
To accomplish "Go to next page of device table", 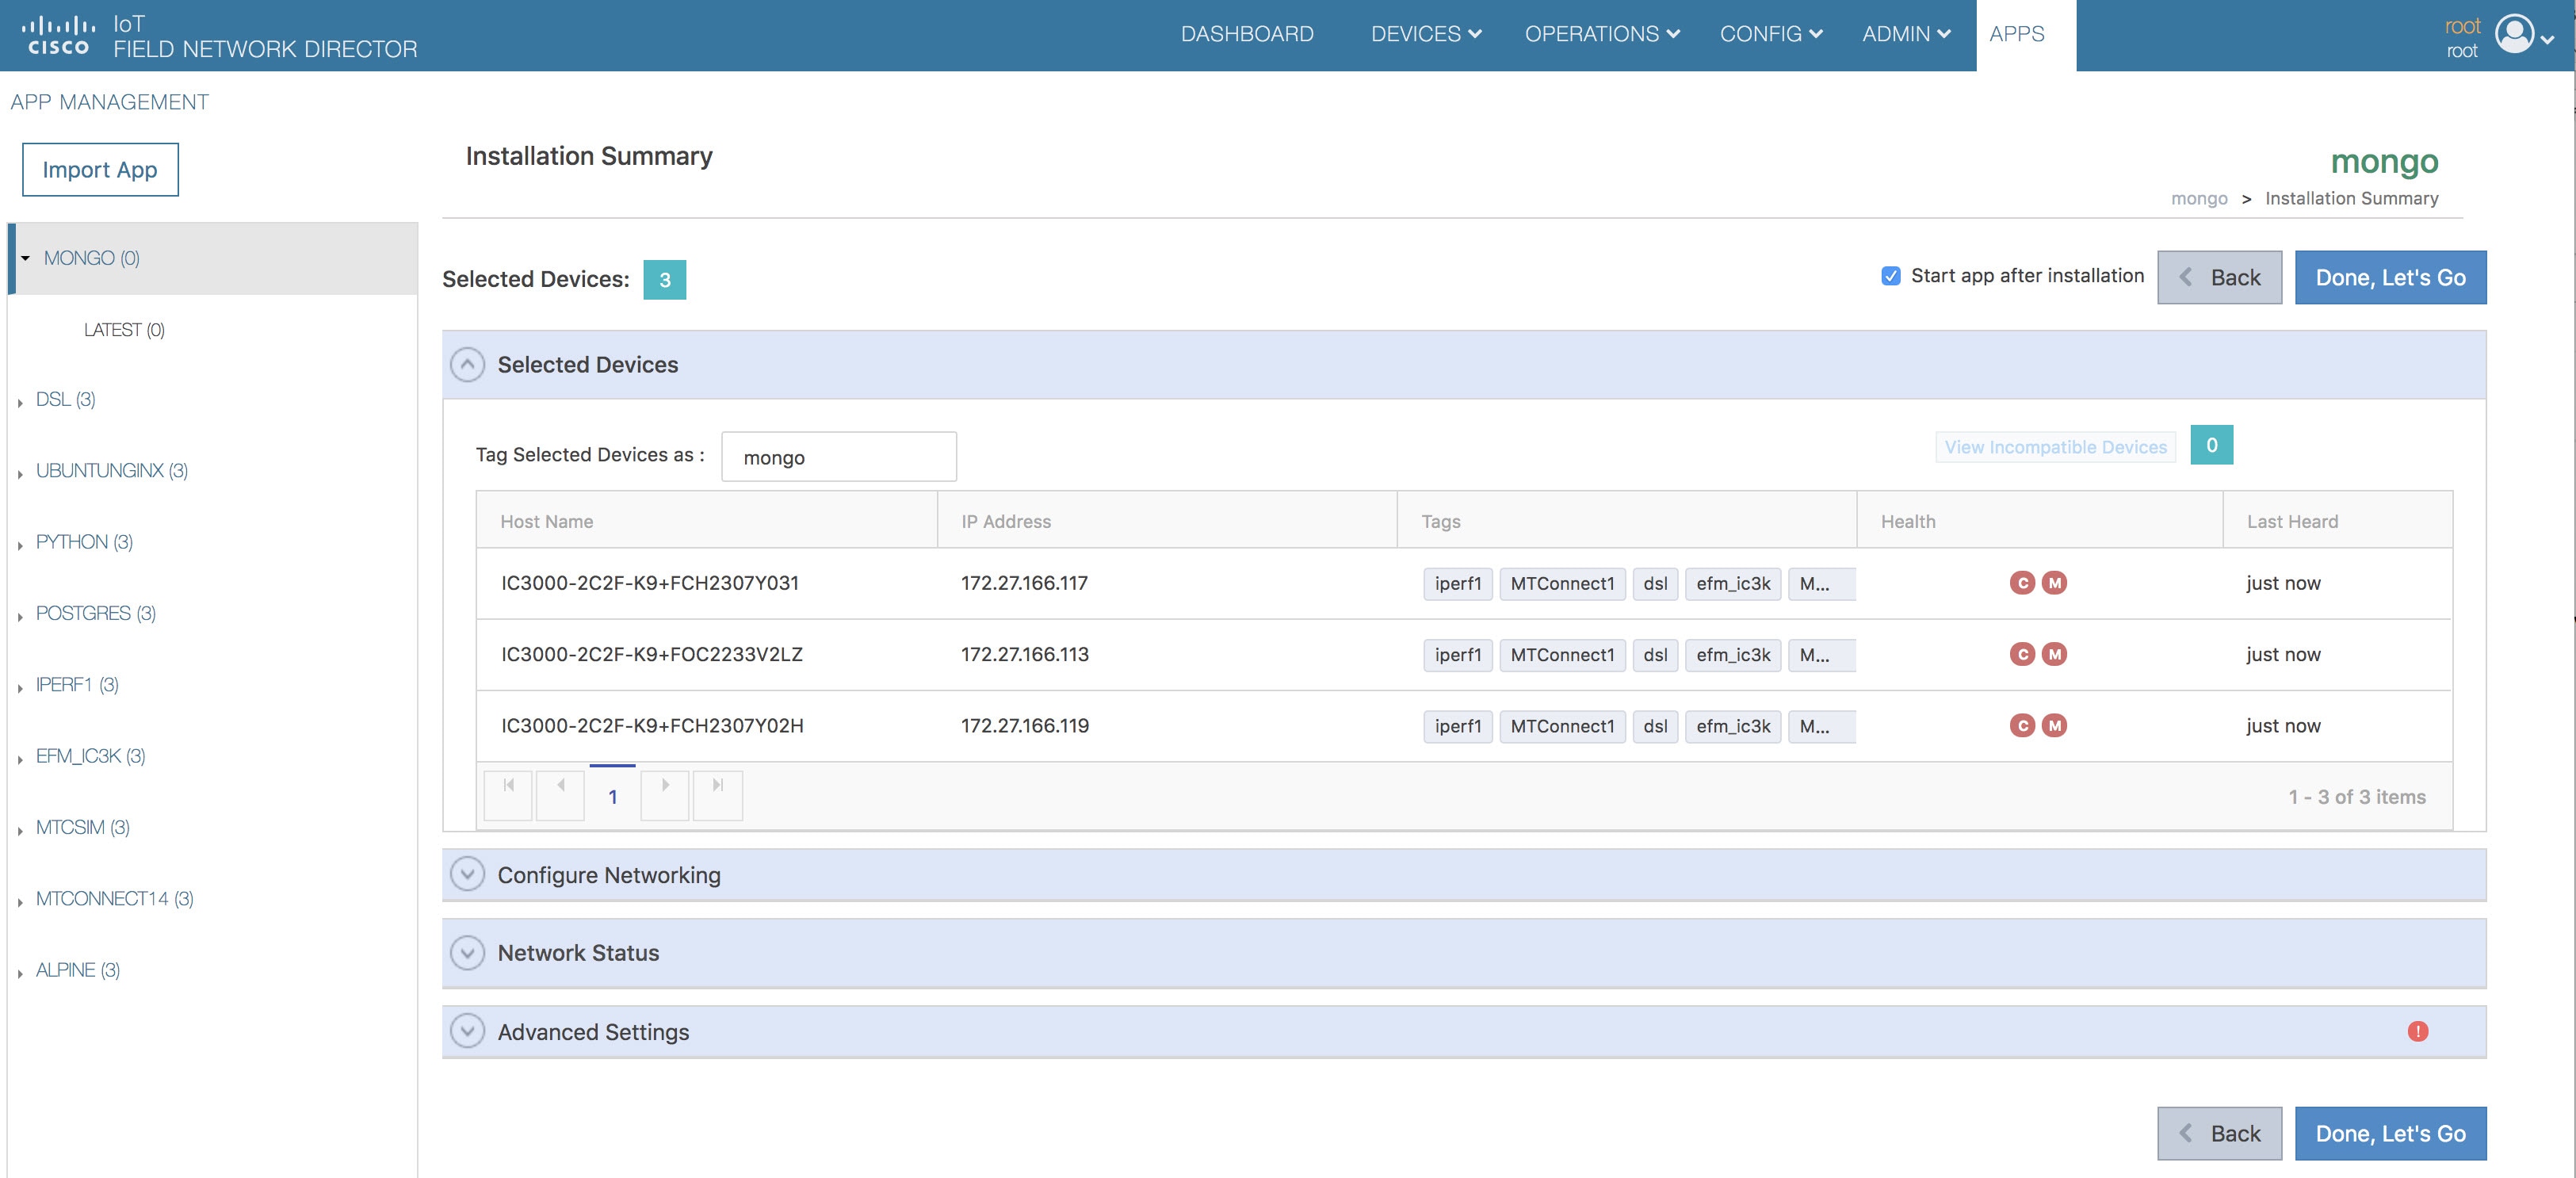I will 665,795.
